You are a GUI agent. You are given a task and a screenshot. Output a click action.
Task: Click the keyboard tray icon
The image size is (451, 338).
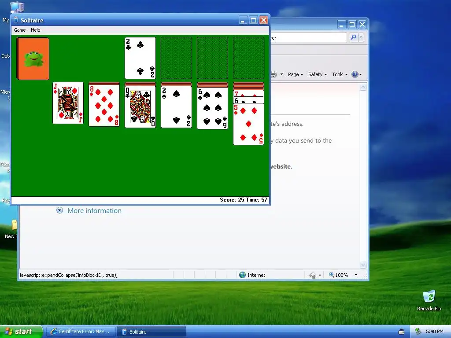pyautogui.click(x=402, y=332)
